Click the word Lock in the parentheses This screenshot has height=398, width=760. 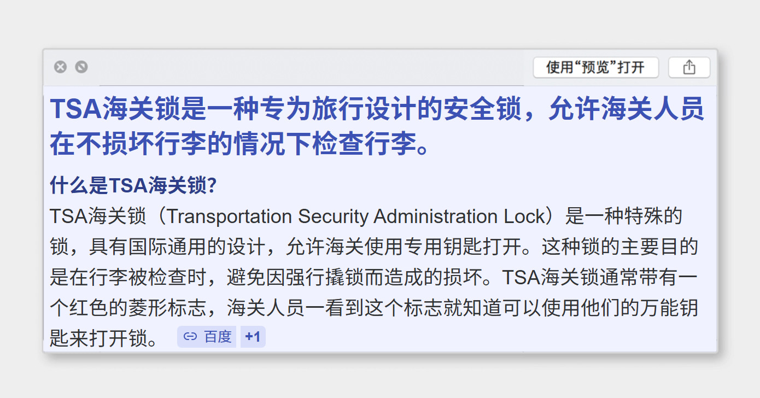(524, 216)
